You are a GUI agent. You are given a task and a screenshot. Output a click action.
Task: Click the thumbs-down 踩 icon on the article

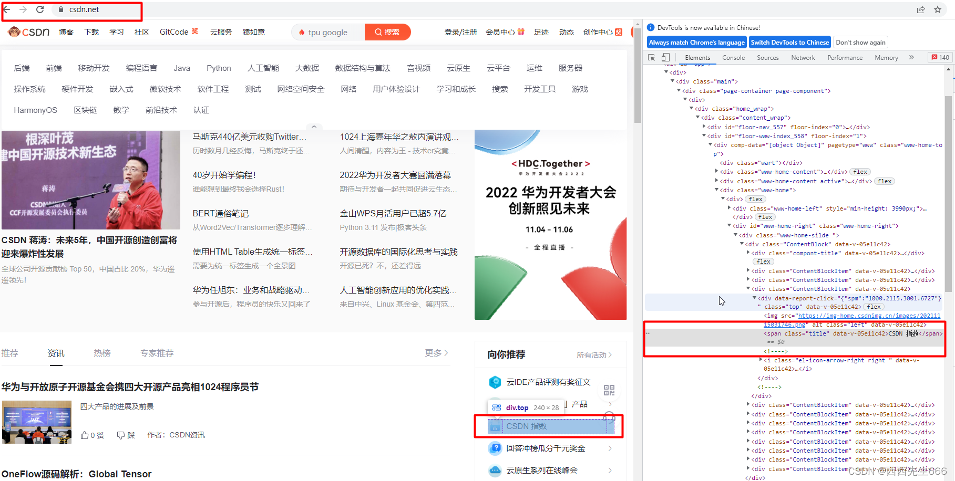point(121,435)
